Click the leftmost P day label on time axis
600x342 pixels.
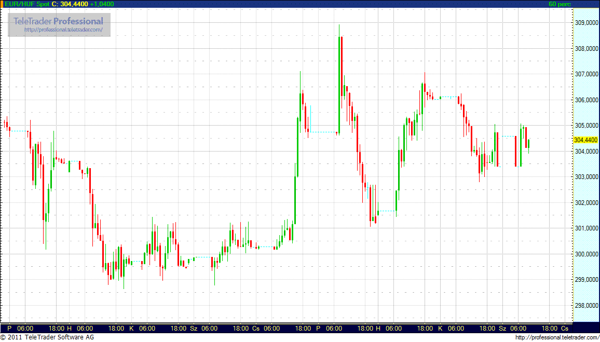pyautogui.click(x=9, y=329)
